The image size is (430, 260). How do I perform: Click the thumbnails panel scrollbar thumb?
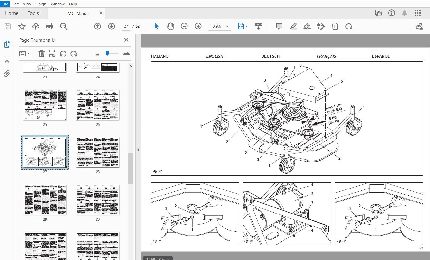130,169
